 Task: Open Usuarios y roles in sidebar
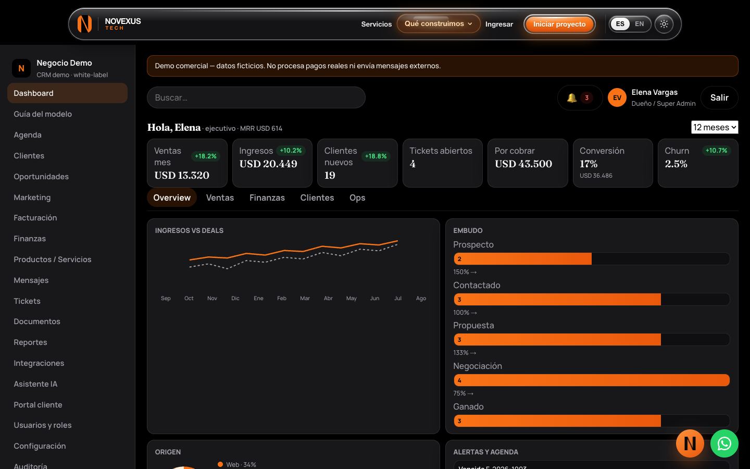tap(67, 425)
